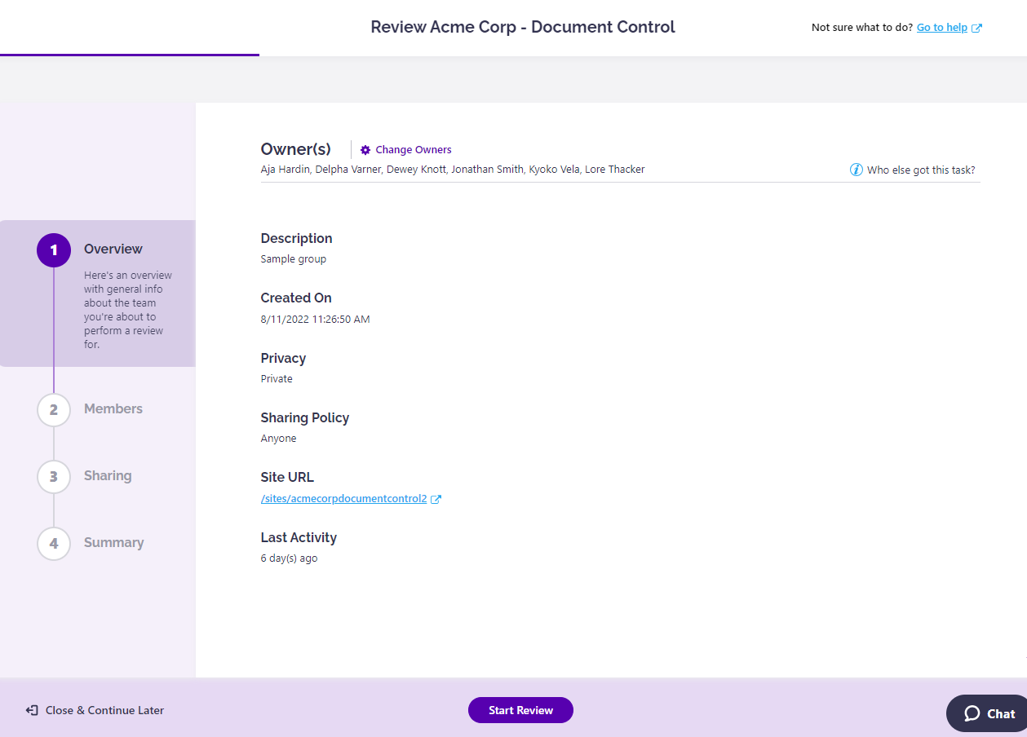The width and height of the screenshot is (1027, 737).
Task: Click the Start Review button
Action: click(520, 710)
